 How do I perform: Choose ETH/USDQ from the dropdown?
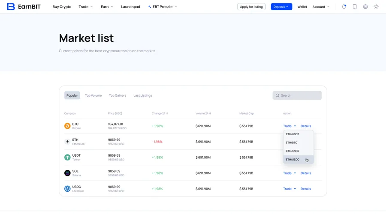[x=299, y=160]
